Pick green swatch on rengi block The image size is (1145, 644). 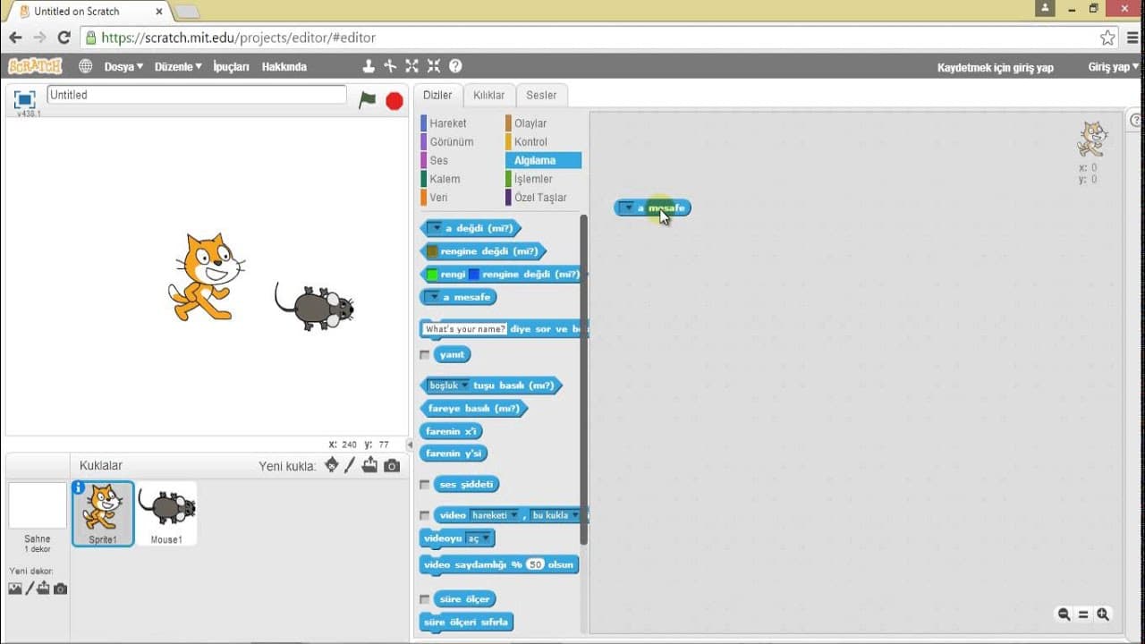tap(432, 275)
